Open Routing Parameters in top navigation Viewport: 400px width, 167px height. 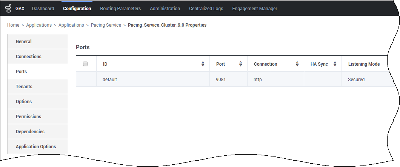pos(120,8)
